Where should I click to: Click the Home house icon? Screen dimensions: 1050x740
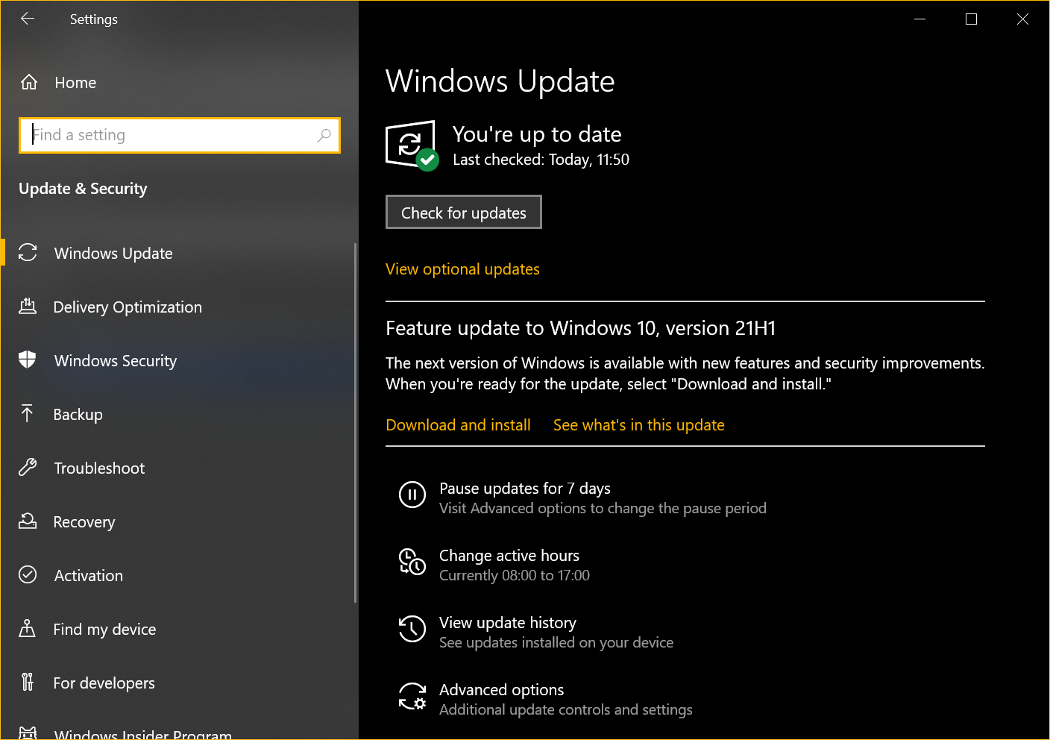[28, 82]
